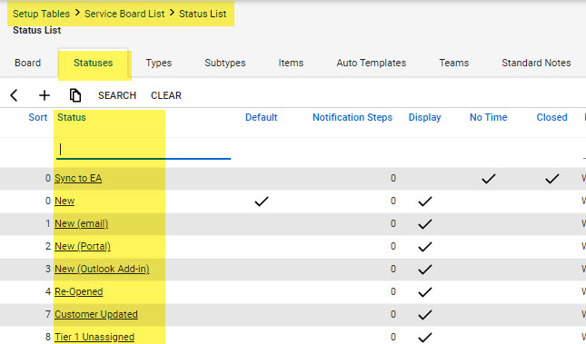Click Closed checkmark for Sync to EA
The image size is (586, 344).
coord(552,179)
